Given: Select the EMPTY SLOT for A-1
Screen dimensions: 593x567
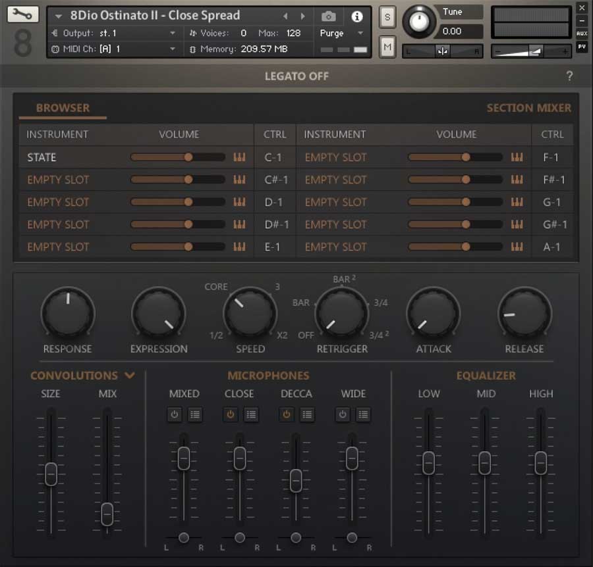Looking at the screenshot, I should click(336, 247).
